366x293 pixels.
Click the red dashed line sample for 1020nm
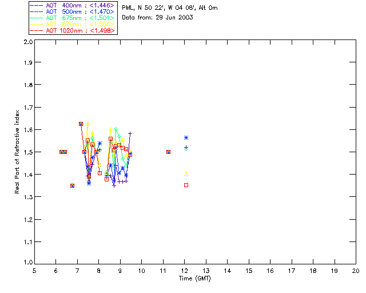coord(37,30)
